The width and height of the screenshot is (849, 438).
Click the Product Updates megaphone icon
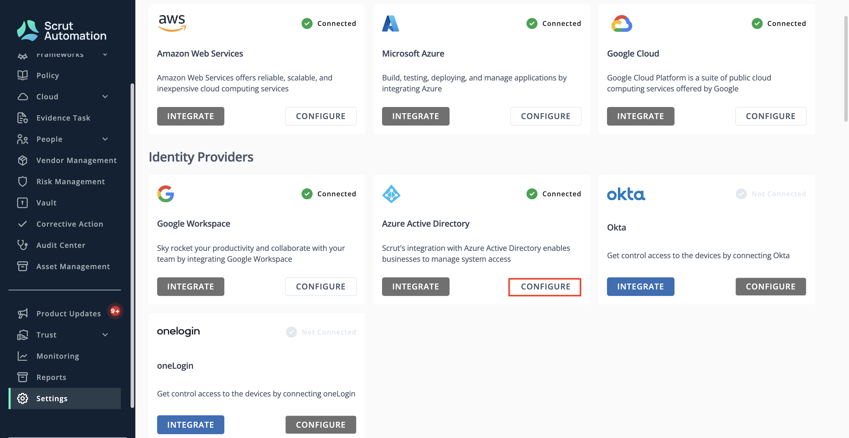coord(22,313)
